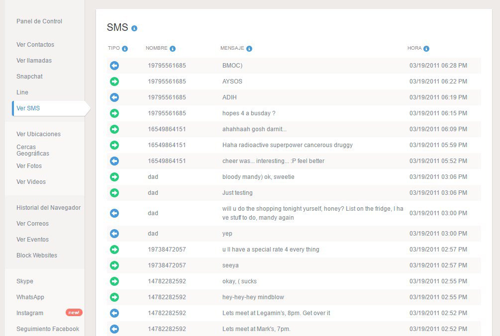Image resolution: width=500 pixels, height=336 pixels.
Task: Click the outgoing arrow icon for 'hopes 4 a busday ?'
Action: (x=114, y=113)
